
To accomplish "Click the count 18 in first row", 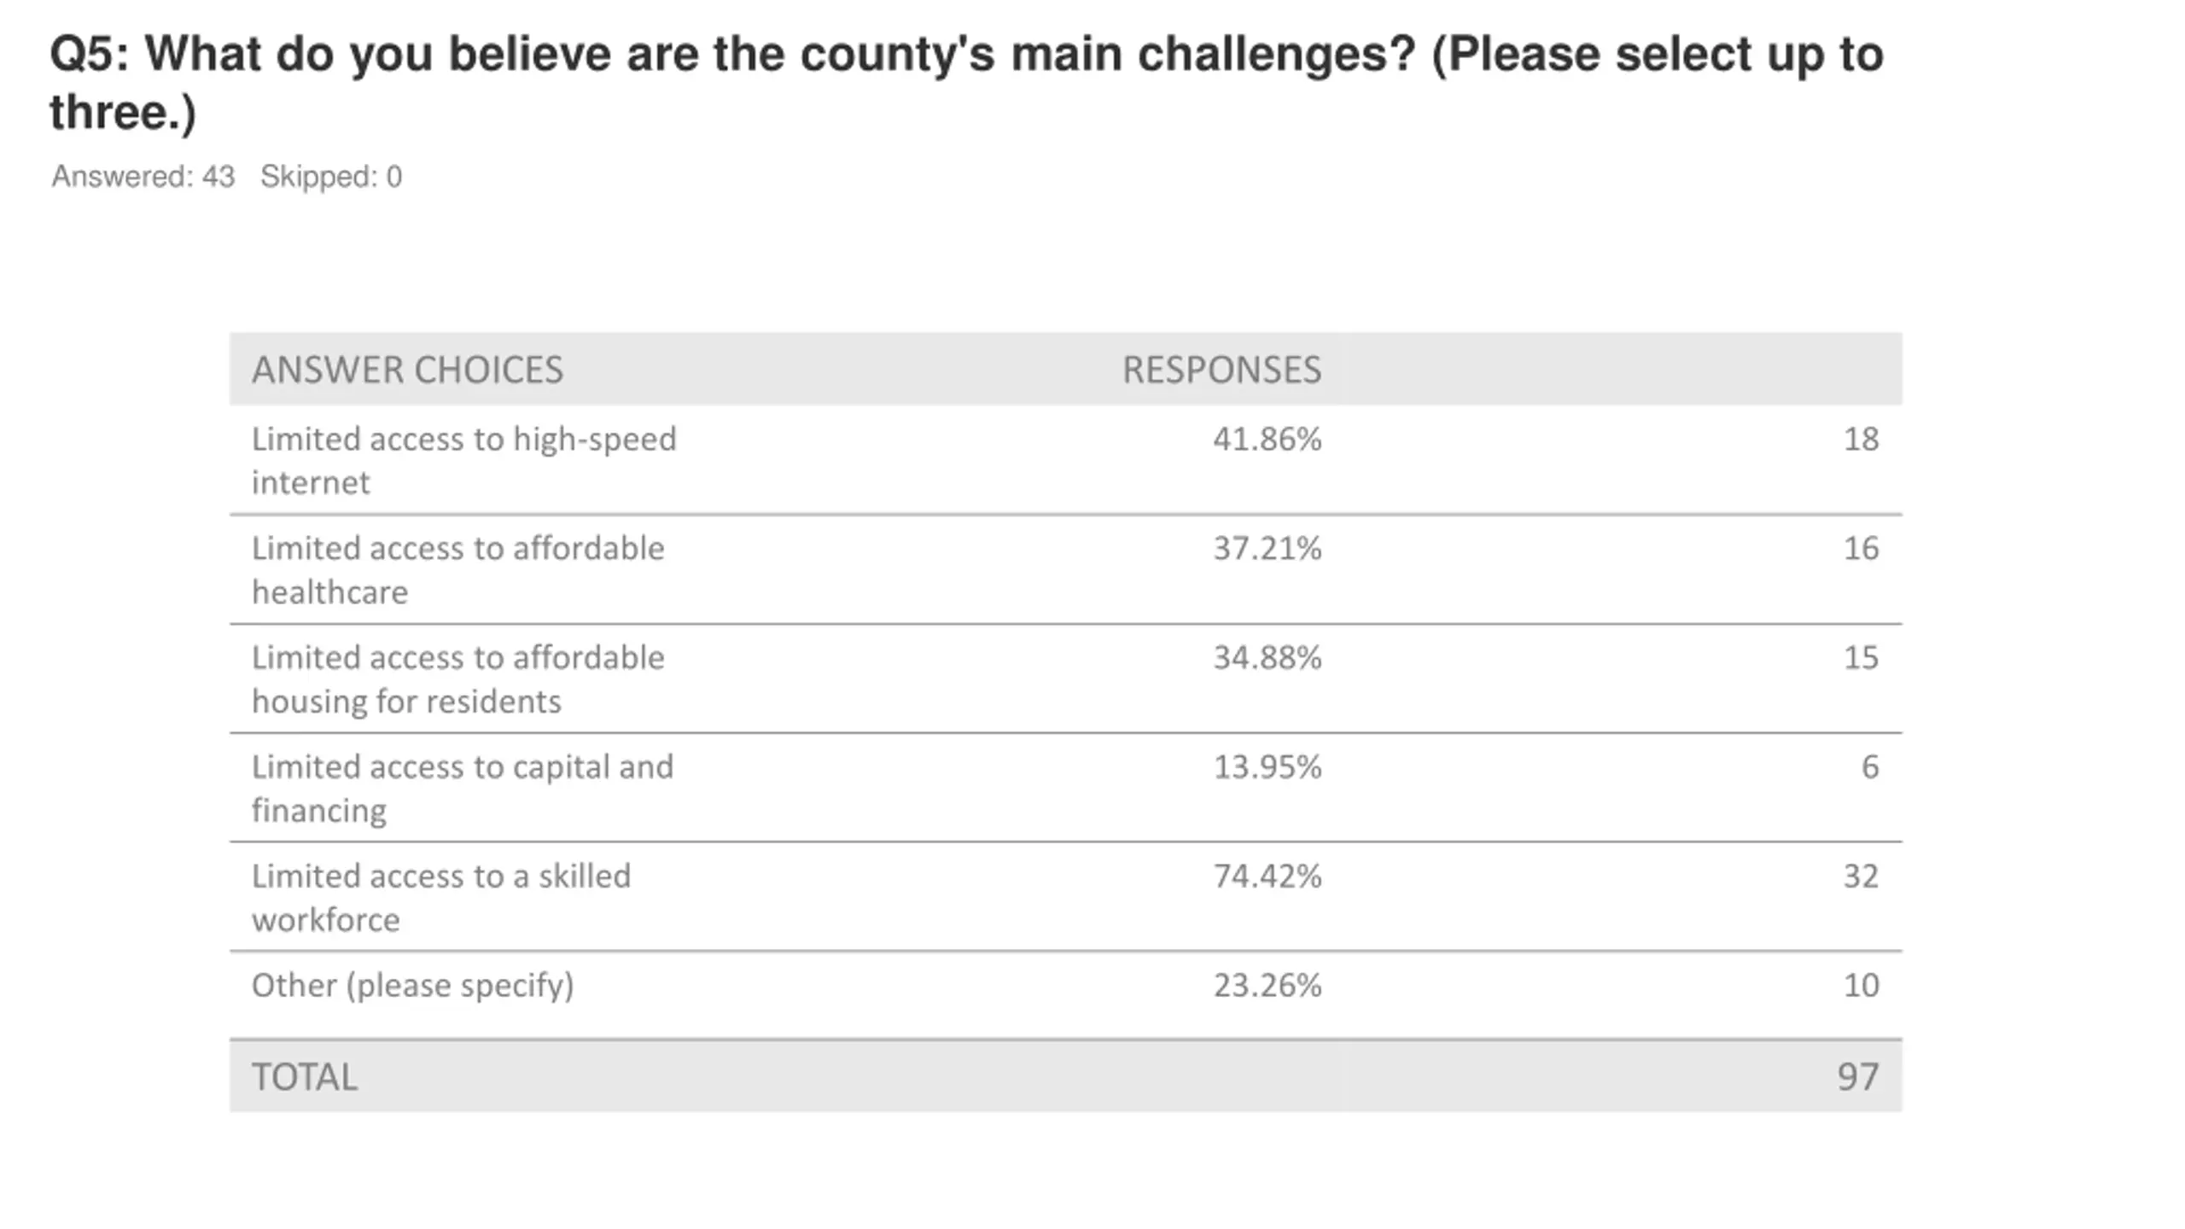I will [x=1861, y=439].
